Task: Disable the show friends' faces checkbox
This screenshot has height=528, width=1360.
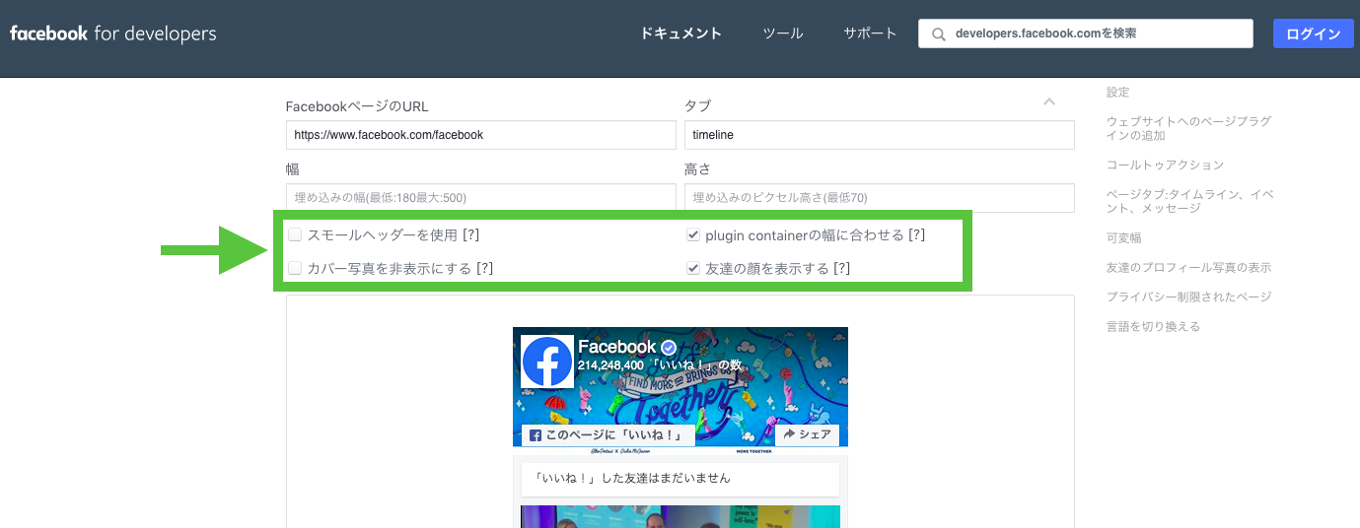Action: [693, 268]
